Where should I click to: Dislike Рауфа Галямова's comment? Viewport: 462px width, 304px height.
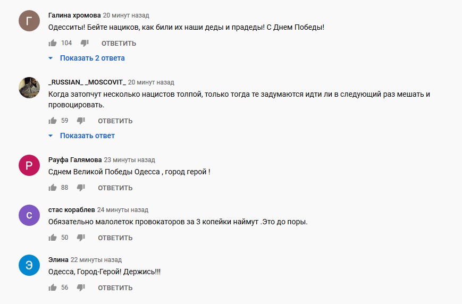tap(81, 188)
